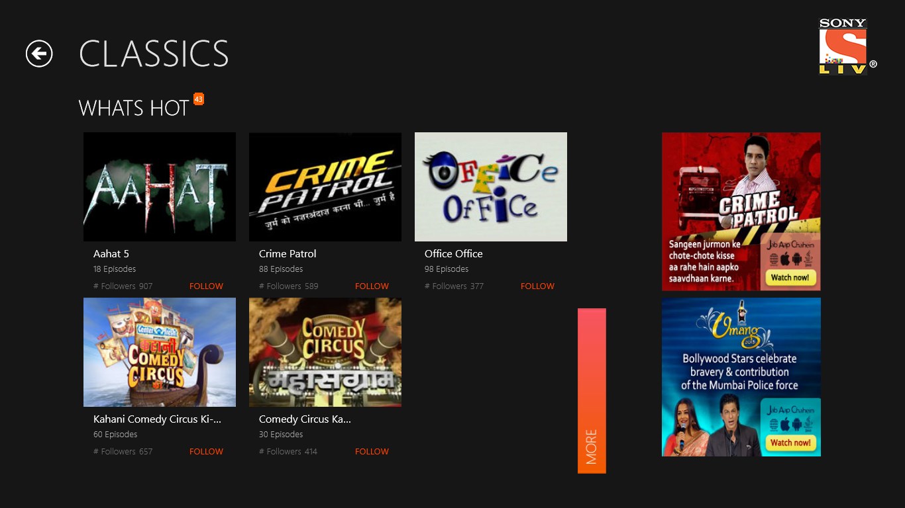
Task: Click the Followers 589 count
Action: 289,286
